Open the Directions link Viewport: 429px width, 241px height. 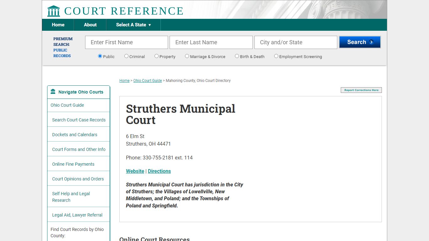(159, 171)
